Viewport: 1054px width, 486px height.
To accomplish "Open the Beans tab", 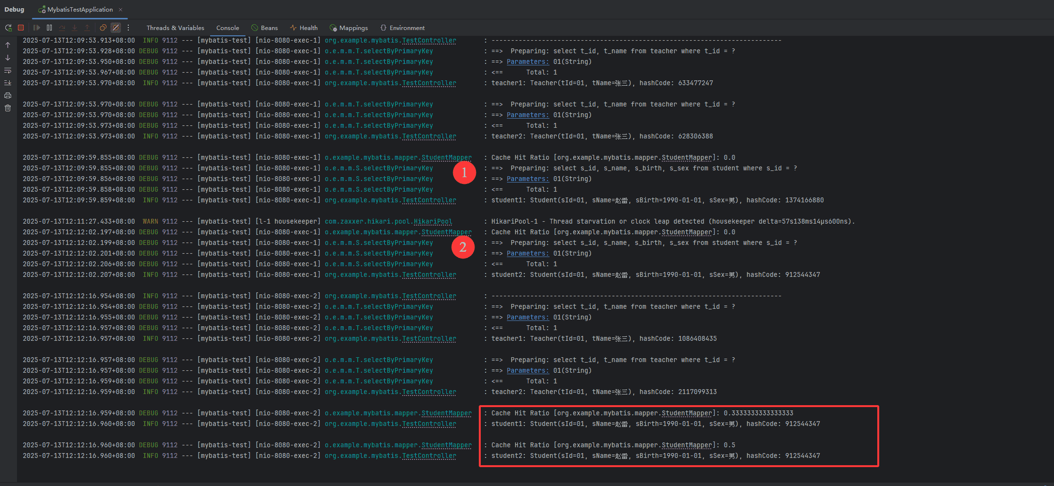I will [x=264, y=28].
